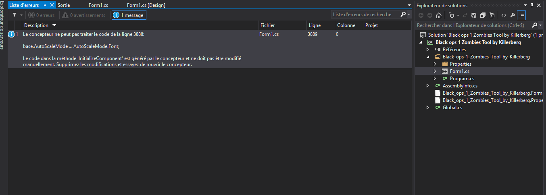Pin the Explorateur de solutions panel
This screenshot has width=546, height=195.
[532, 5]
